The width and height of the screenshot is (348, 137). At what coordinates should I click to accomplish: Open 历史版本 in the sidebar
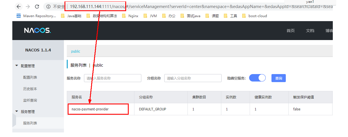30,89
